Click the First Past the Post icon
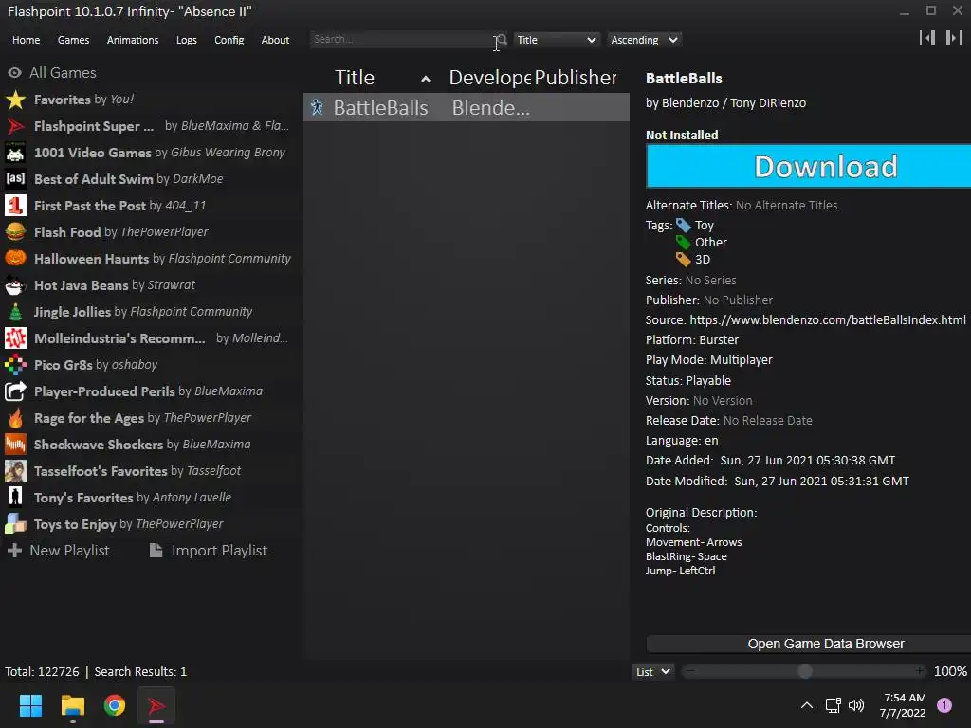 (15, 206)
